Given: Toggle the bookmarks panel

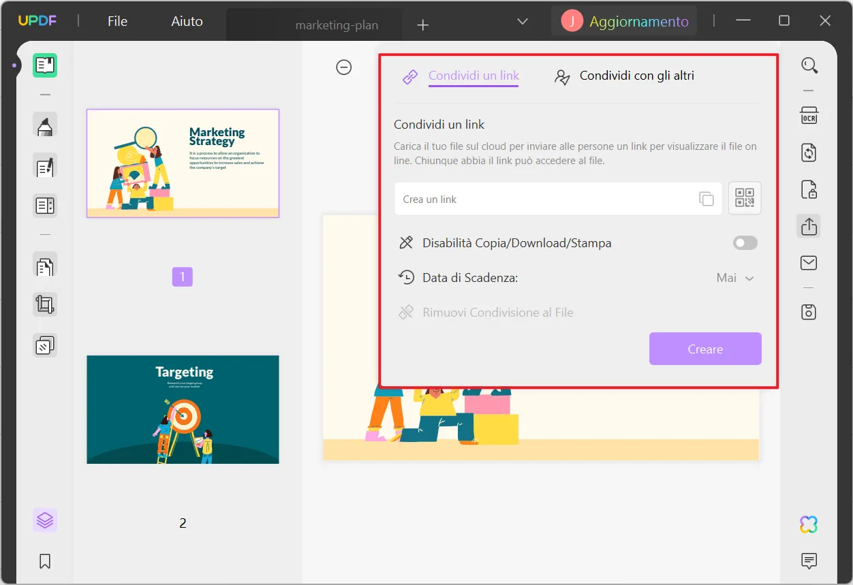Looking at the screenshot, I should point(45,560).
